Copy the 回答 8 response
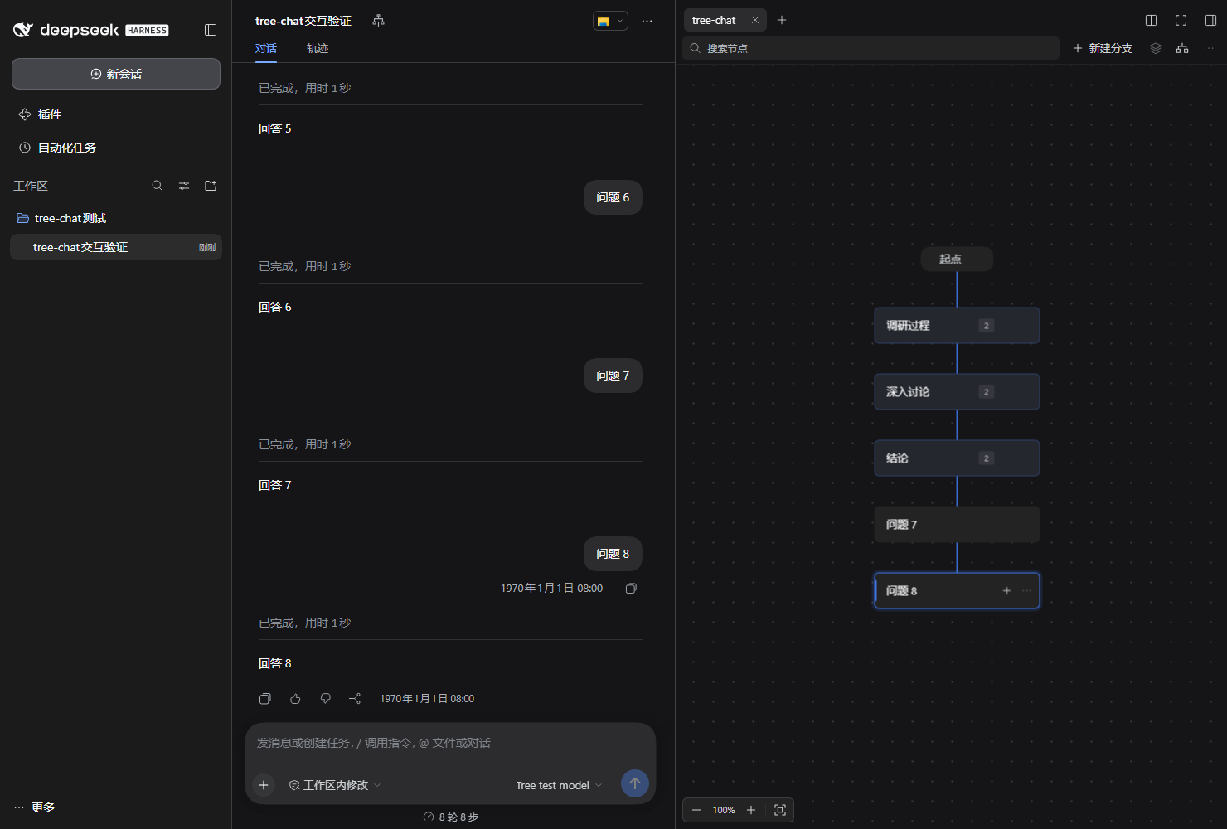The image size is (1227, 829). [x=265, y=699]
